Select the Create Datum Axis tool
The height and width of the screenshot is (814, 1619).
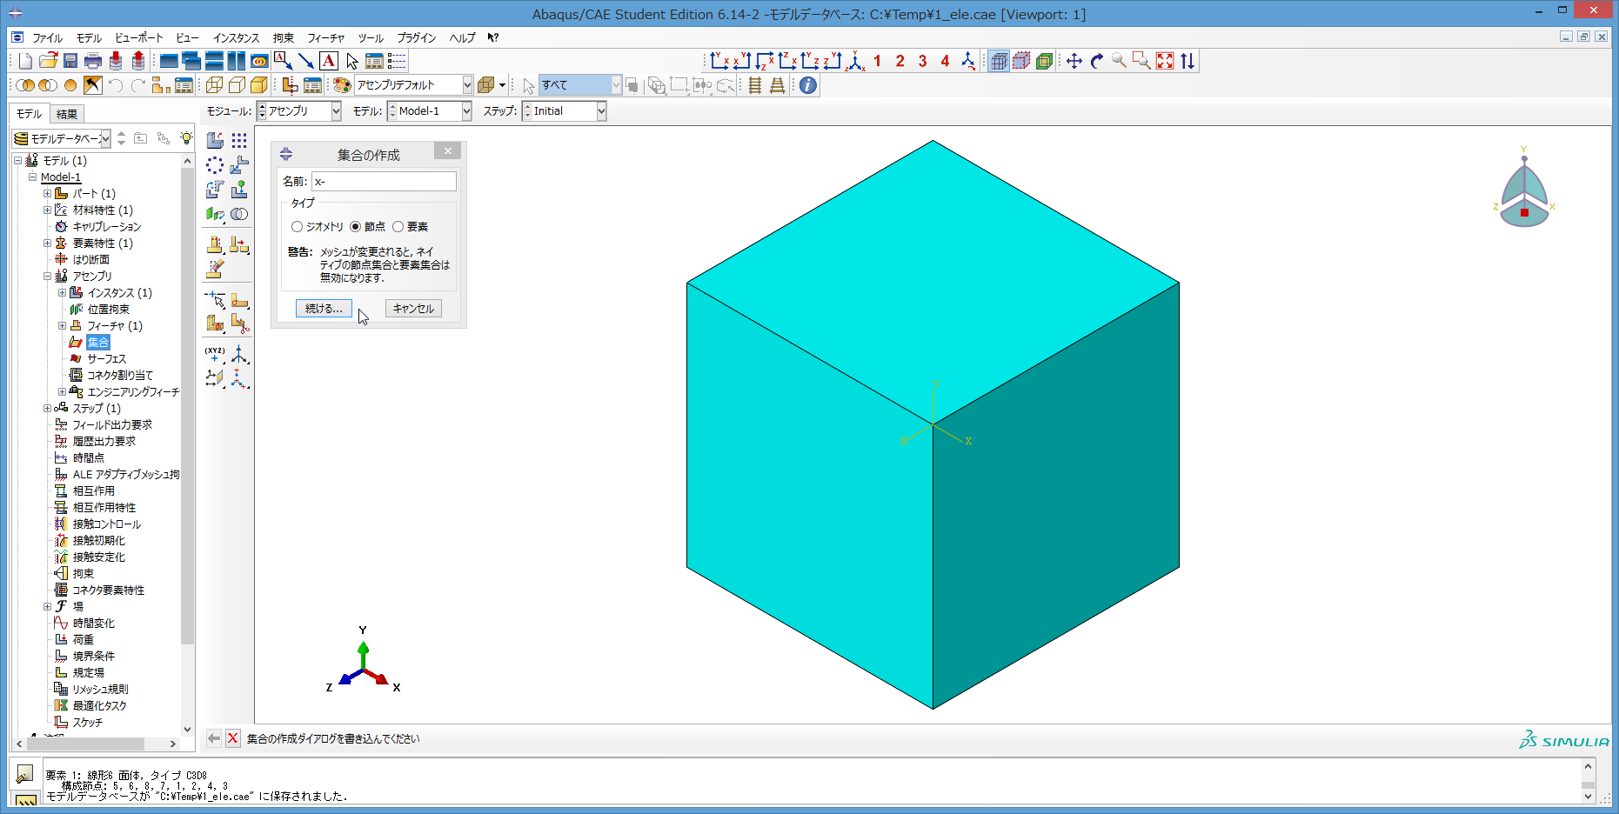239,354
